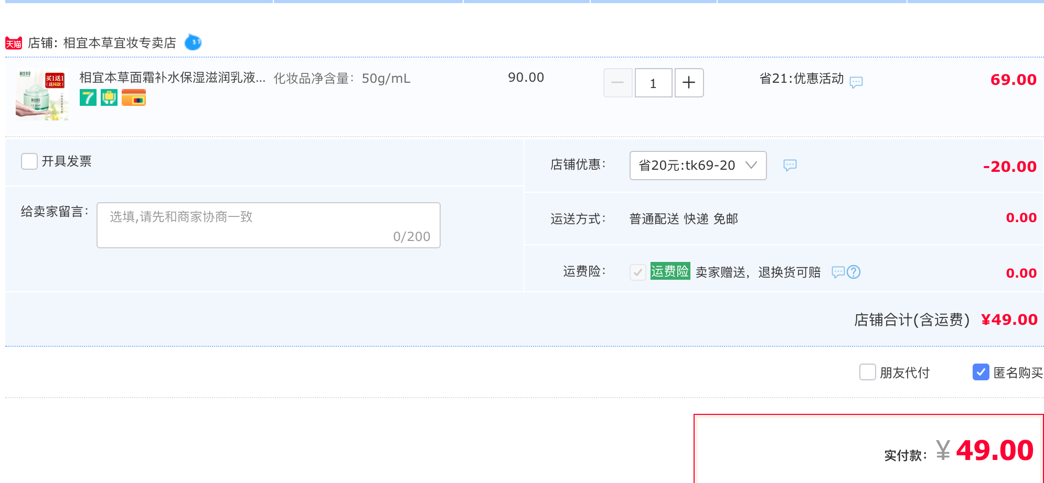This screenshot has width=1044, height=483.
Task: Click the item subtotal 69.00
Action: coord(1013,80)
